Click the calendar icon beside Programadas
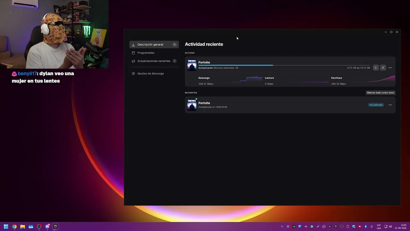 (x=133, y=53)
